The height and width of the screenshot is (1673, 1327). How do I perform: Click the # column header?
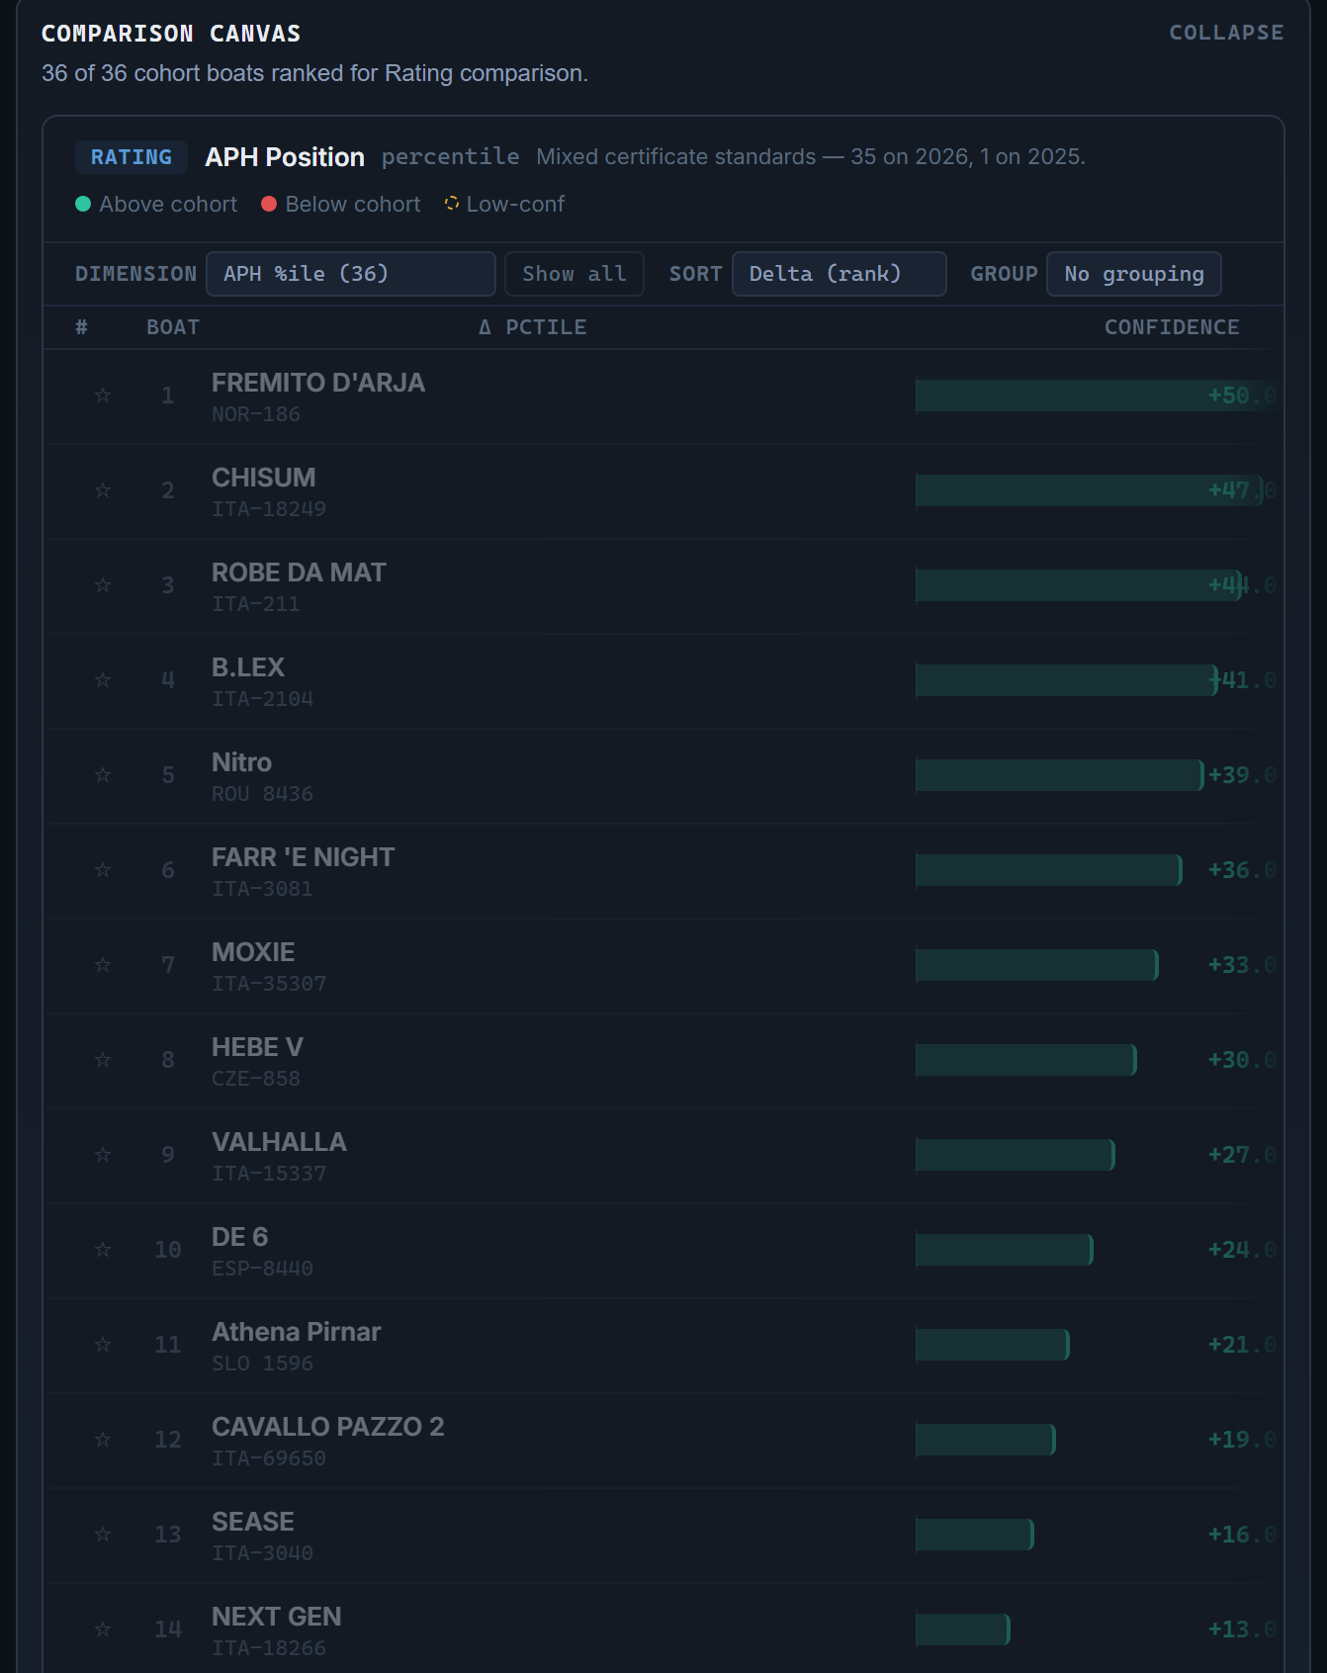point(82,327)
